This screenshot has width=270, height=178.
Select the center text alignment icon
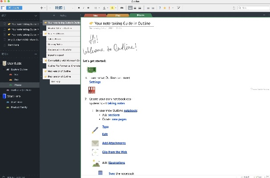click(135, 8)
